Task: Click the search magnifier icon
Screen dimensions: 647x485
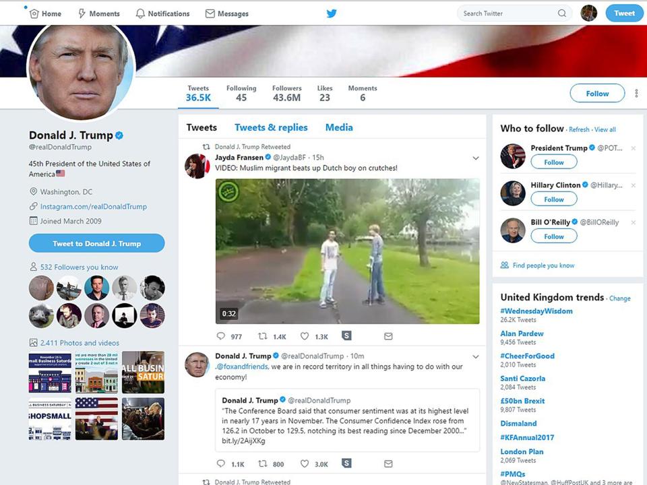Action: click(562, 13)
